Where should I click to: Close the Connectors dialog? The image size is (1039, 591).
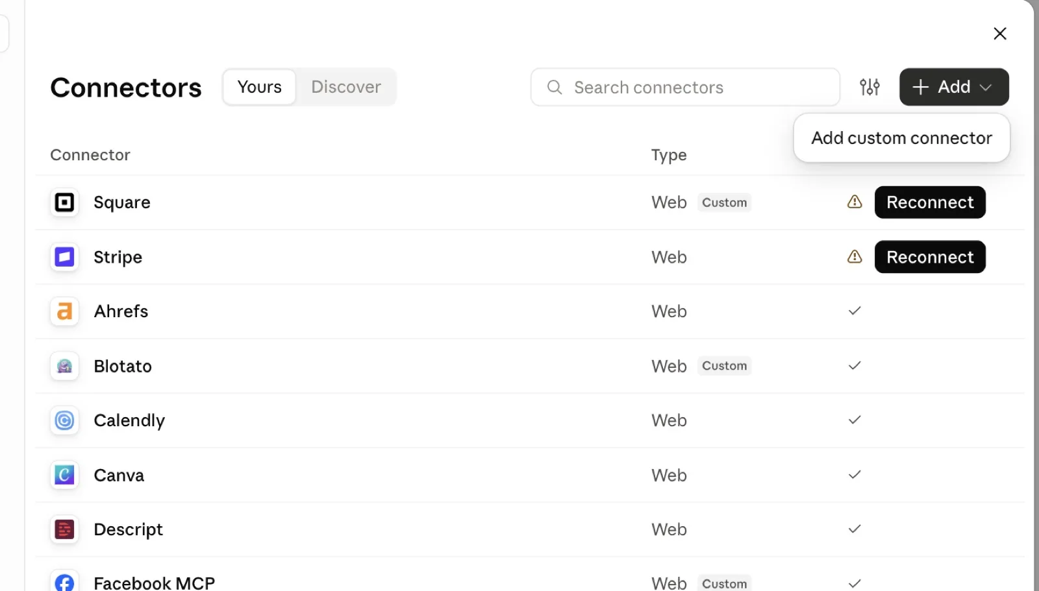[1000, 34]
